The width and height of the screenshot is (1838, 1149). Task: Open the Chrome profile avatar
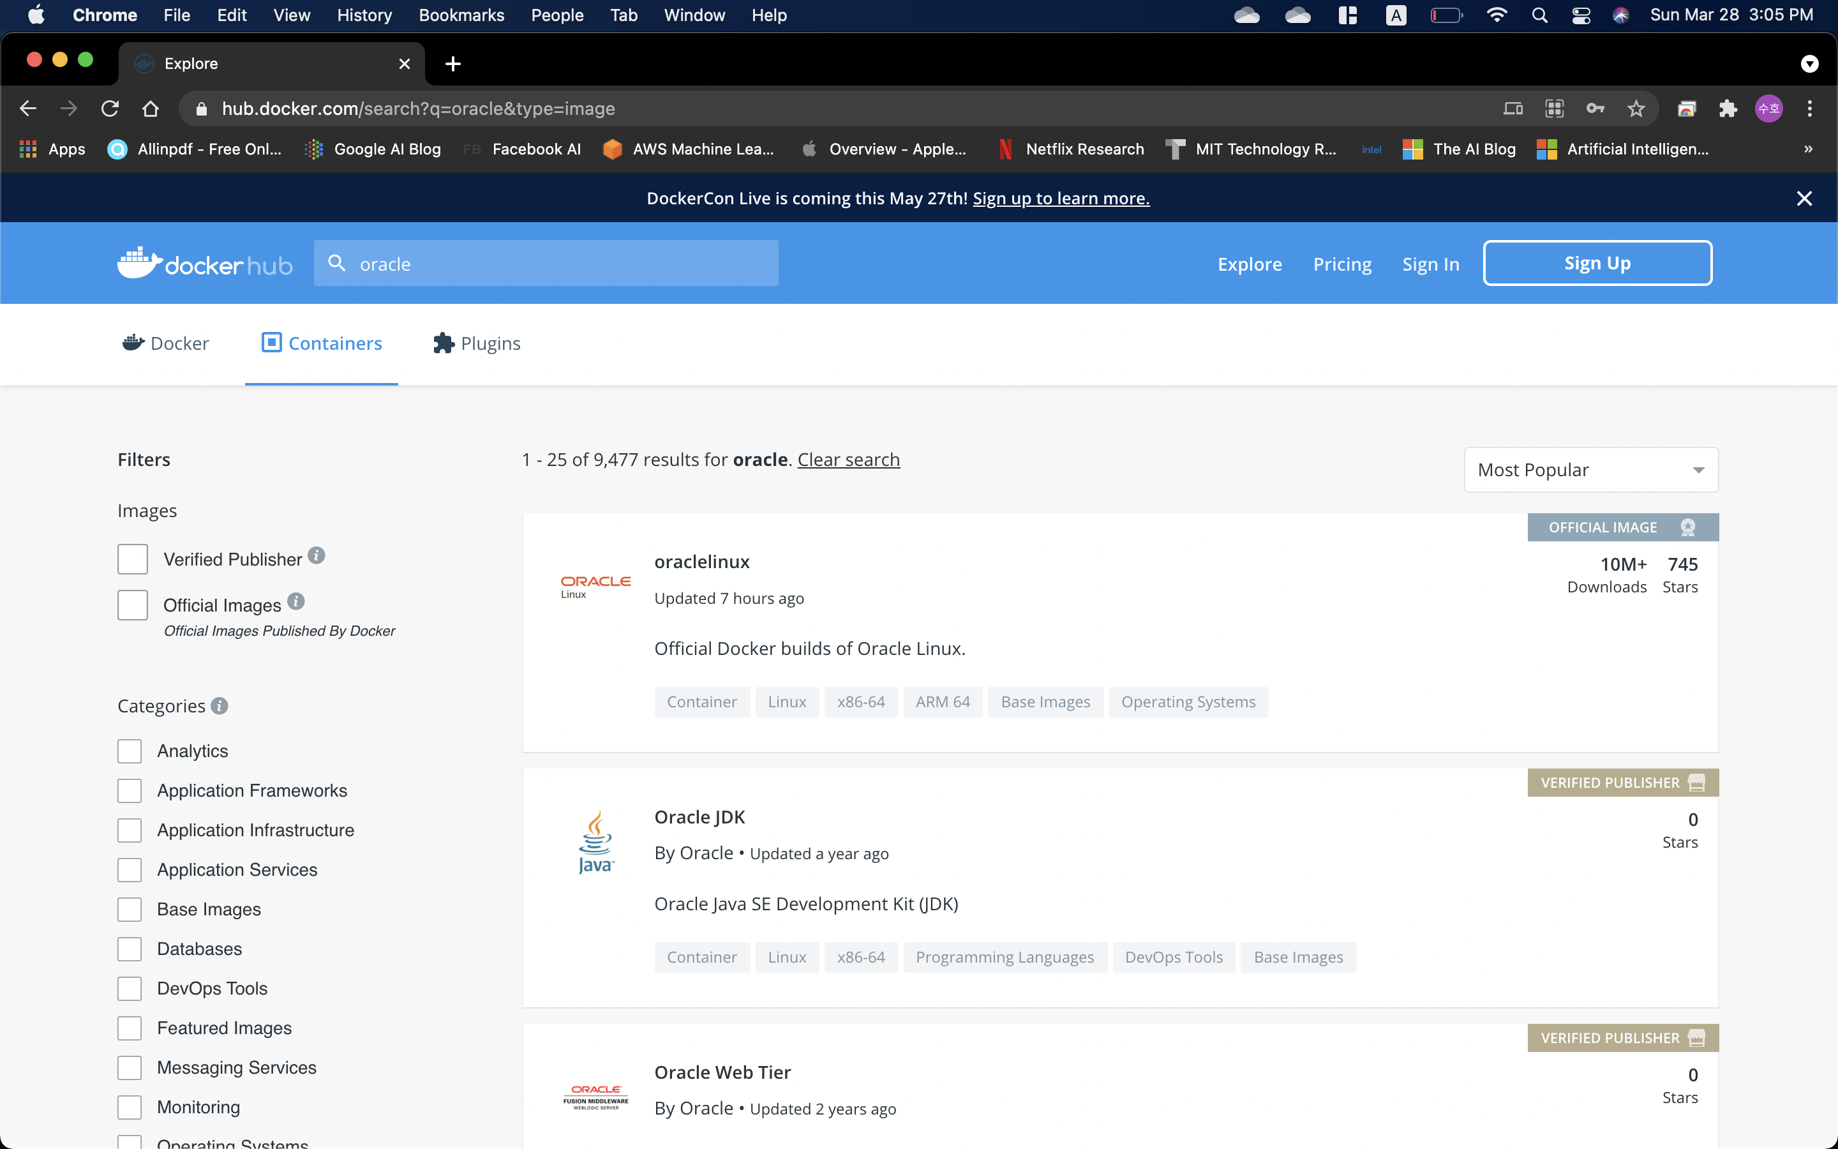point(1769,109)
